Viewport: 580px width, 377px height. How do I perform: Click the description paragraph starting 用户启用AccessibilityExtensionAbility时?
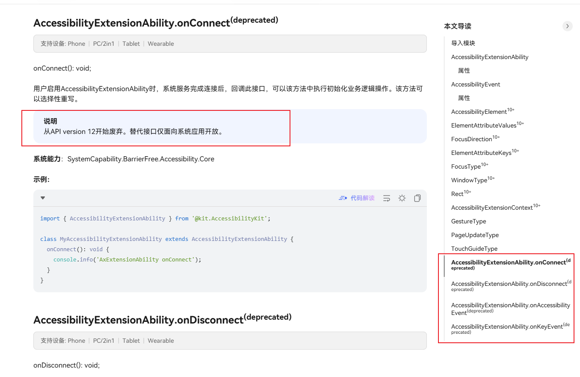click(x=228, y=94)
